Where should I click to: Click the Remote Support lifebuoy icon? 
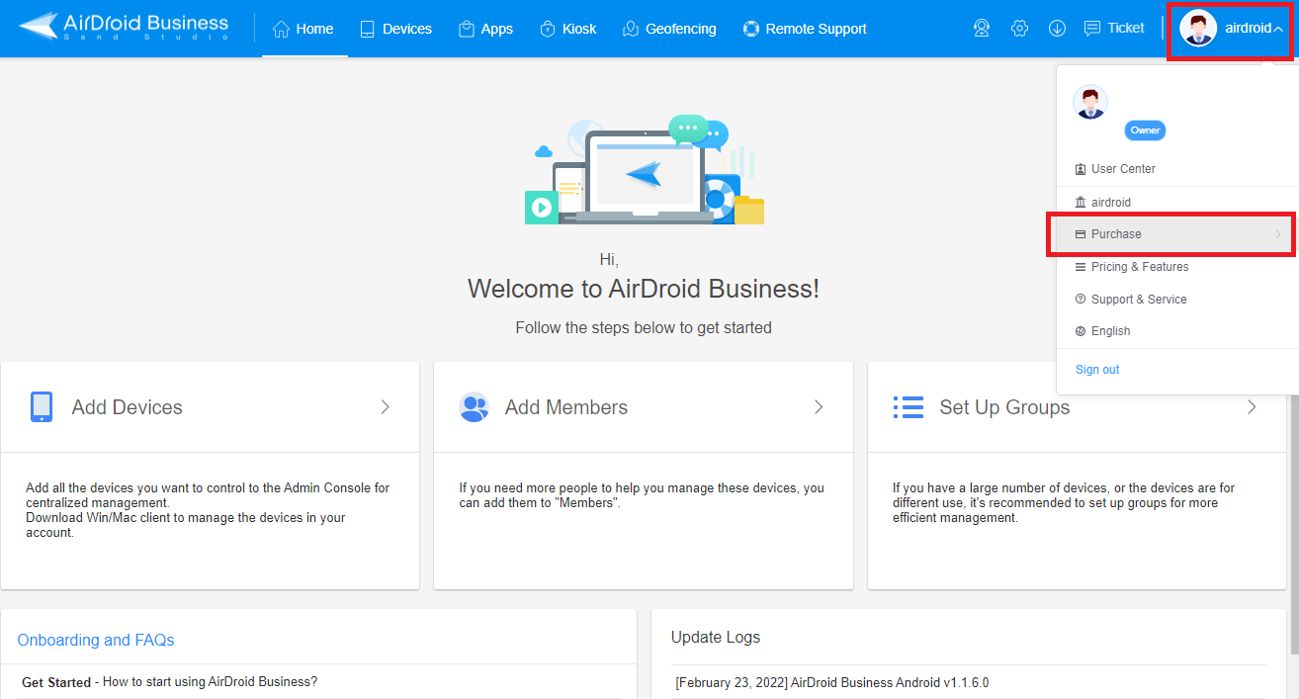tap(751, 29)
